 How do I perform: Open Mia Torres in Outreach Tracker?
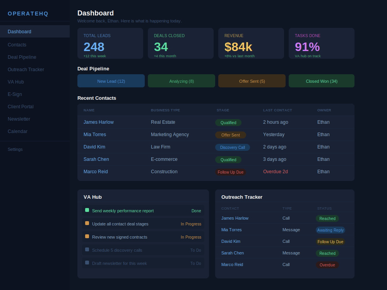(231, 230)
